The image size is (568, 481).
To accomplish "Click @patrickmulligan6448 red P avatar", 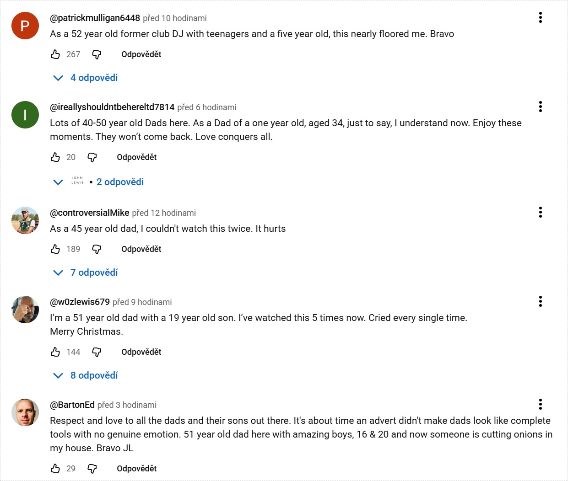I will pos(25,26).
